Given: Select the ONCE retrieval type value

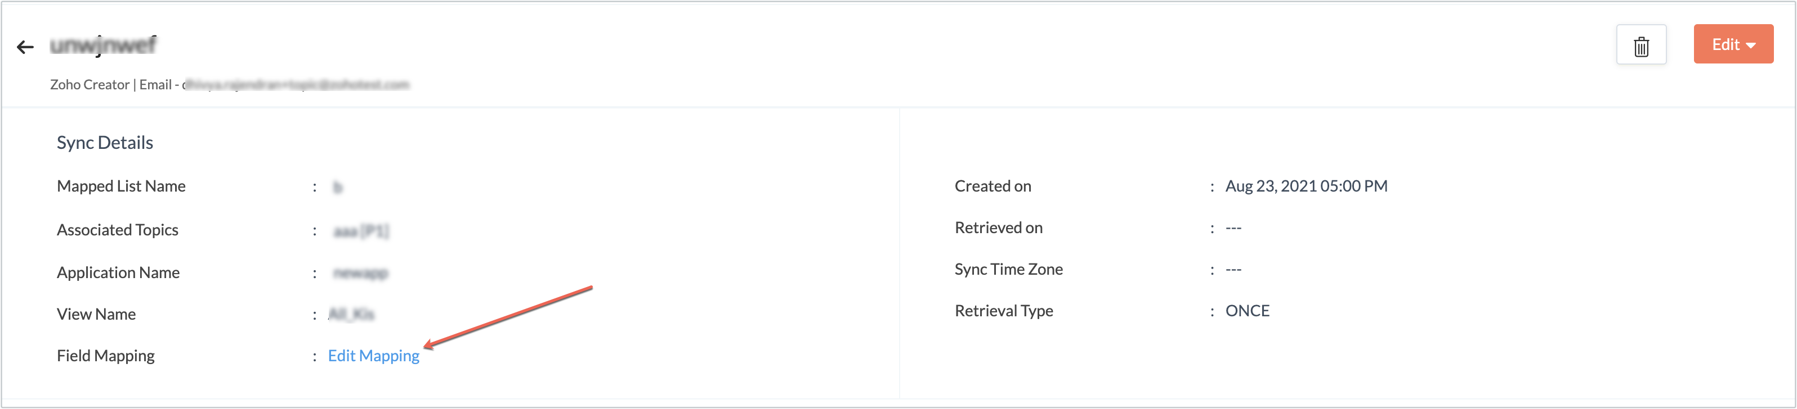Looking at the screenshot, I should pyautogui.click(x=1248, y=311).
